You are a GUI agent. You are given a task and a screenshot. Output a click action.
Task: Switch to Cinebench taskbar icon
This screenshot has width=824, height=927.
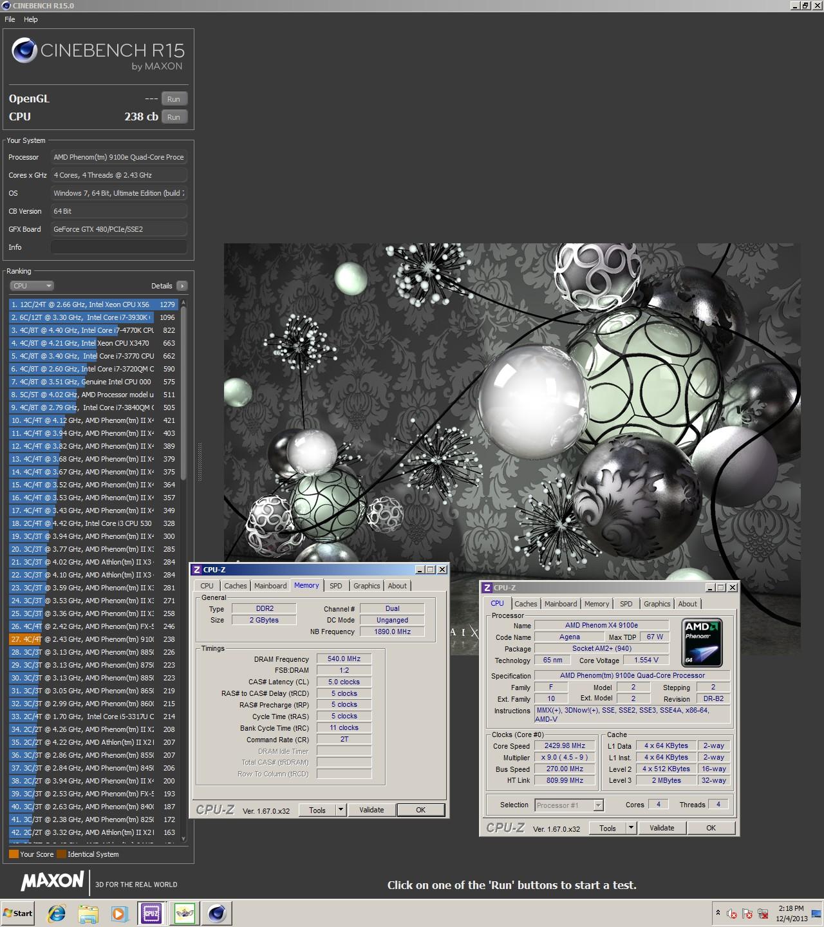pyautogui.click(x=217, y=913)
